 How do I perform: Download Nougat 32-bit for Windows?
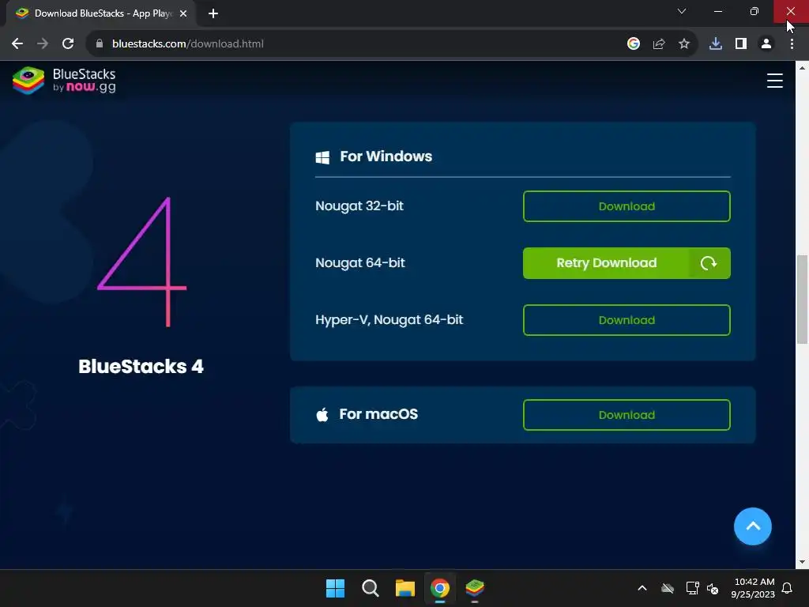pyautogui.click(x=627, y=206)
